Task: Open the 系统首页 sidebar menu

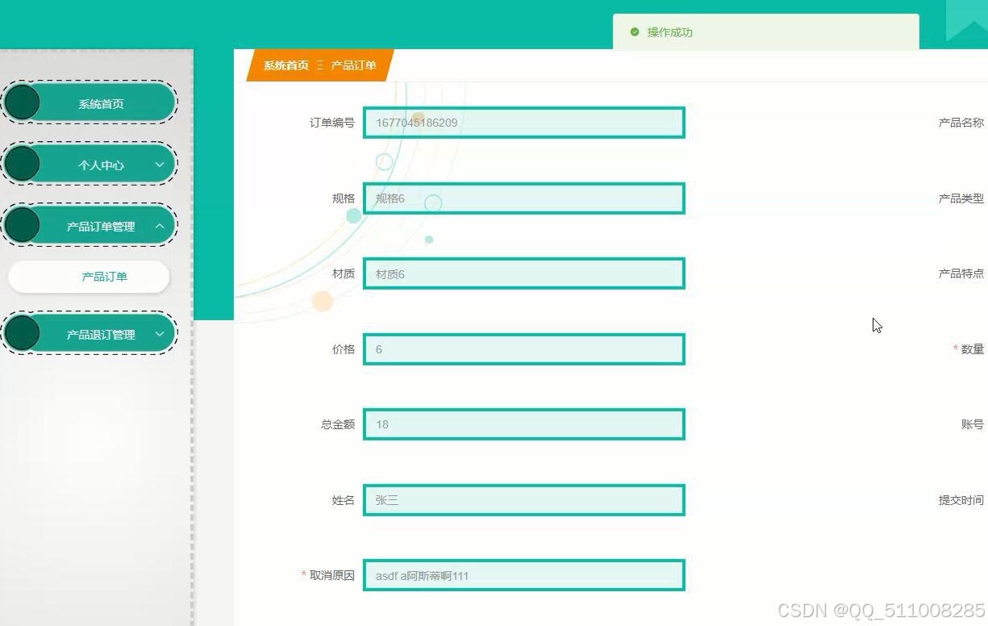Action: point(89,102)
